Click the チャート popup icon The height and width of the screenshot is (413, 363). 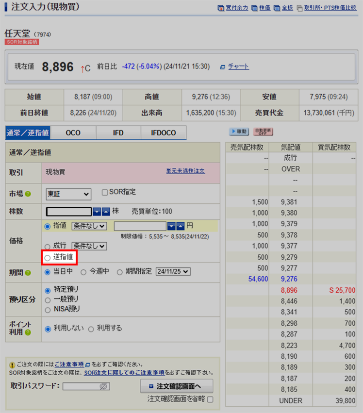[x=223, y=67]
